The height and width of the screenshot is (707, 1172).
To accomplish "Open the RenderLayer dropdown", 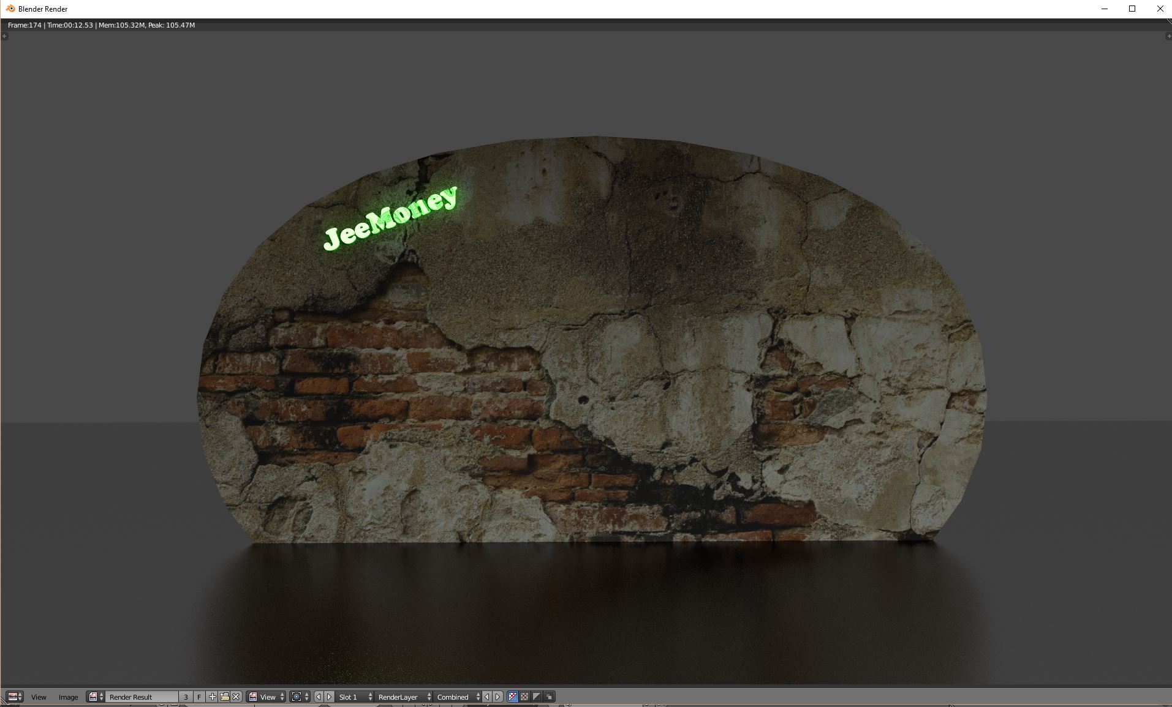I will coord(404,697).
